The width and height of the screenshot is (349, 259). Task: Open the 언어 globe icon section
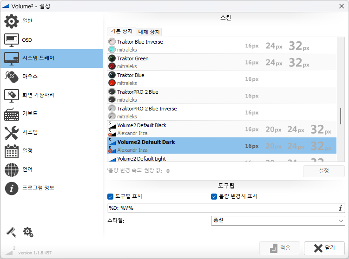(x=11, y=170)
